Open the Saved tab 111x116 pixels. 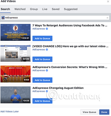coord(55,9)
